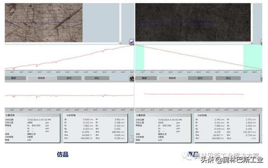Image resolution: width=268 pixels, height=168 pixels.
Task: Click the blue 仿品 caption
Action: [x=63, y=155]
